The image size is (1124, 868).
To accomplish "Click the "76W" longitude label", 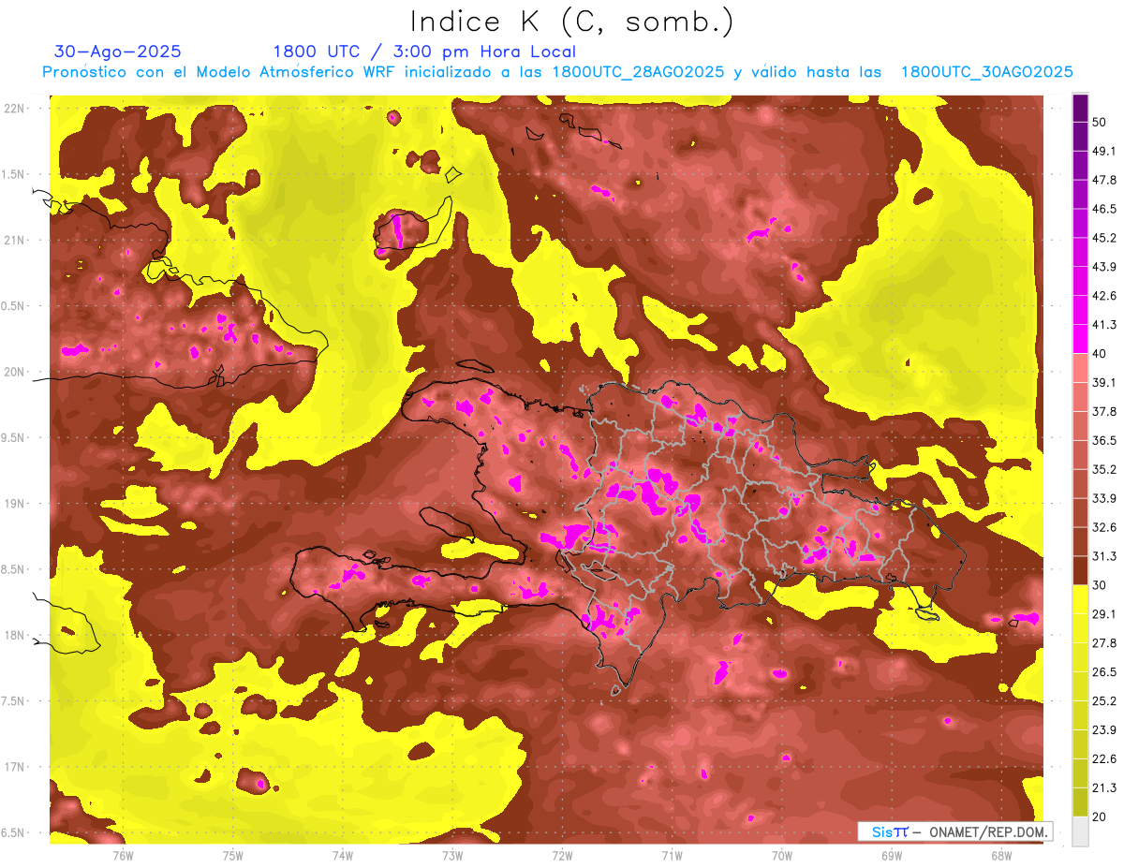I will point(123,855).
